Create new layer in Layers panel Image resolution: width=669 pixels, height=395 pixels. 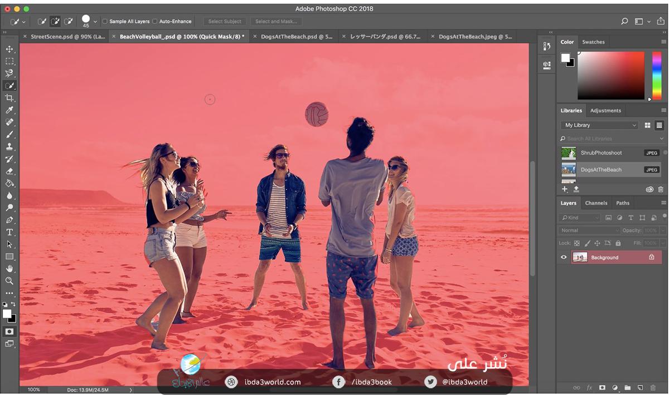click(x=640, y=387)
